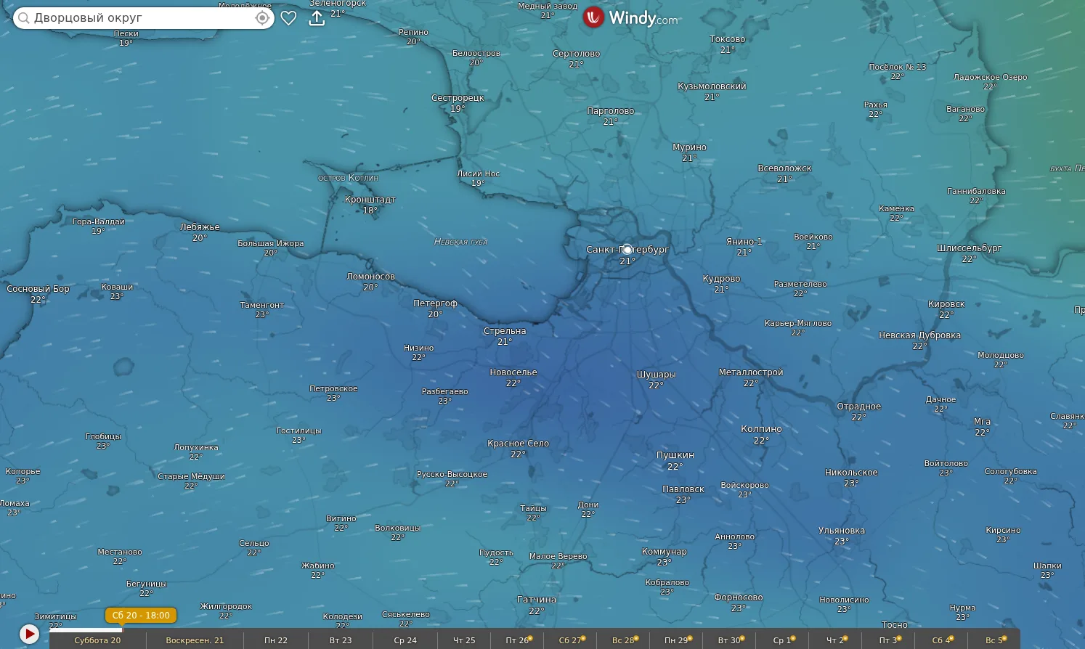Select premium day Ср 1
The height and width of the screenshot is (649, 1085).
(782, 640)
